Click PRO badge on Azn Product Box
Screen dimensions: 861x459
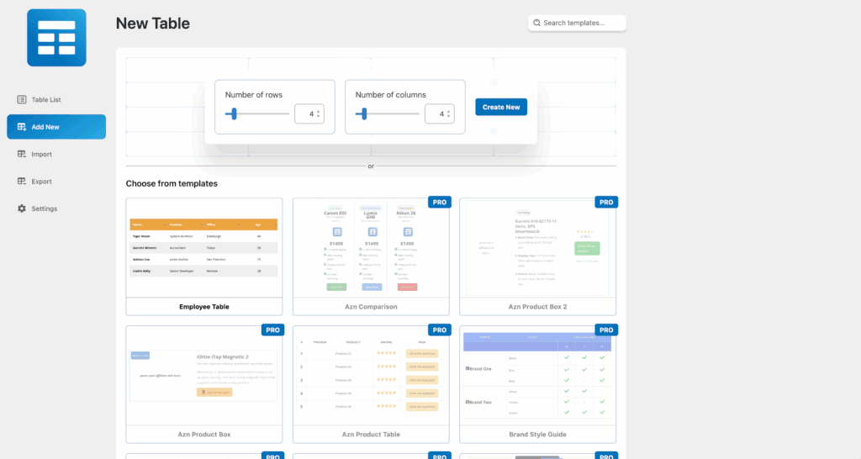click(x=272, y=330)
